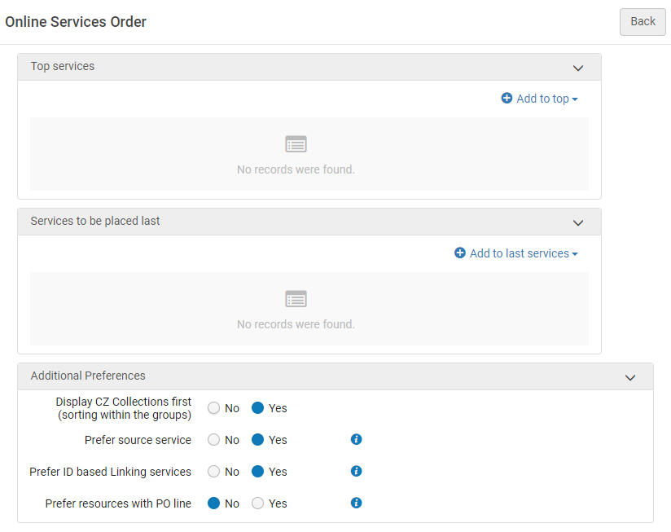Image resolution: width=671 pixels, height=532 pixels.
Task: Select Yes for Prefer source service
Action: (258, 440)
